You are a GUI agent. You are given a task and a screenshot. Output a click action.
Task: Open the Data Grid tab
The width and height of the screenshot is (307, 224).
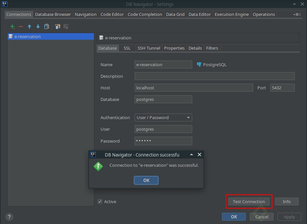point(175,14)
